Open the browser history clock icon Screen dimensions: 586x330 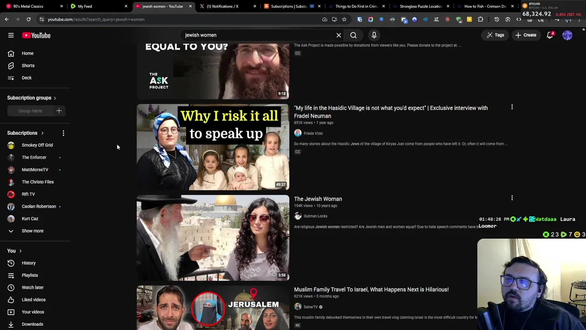tap(497, 19)
